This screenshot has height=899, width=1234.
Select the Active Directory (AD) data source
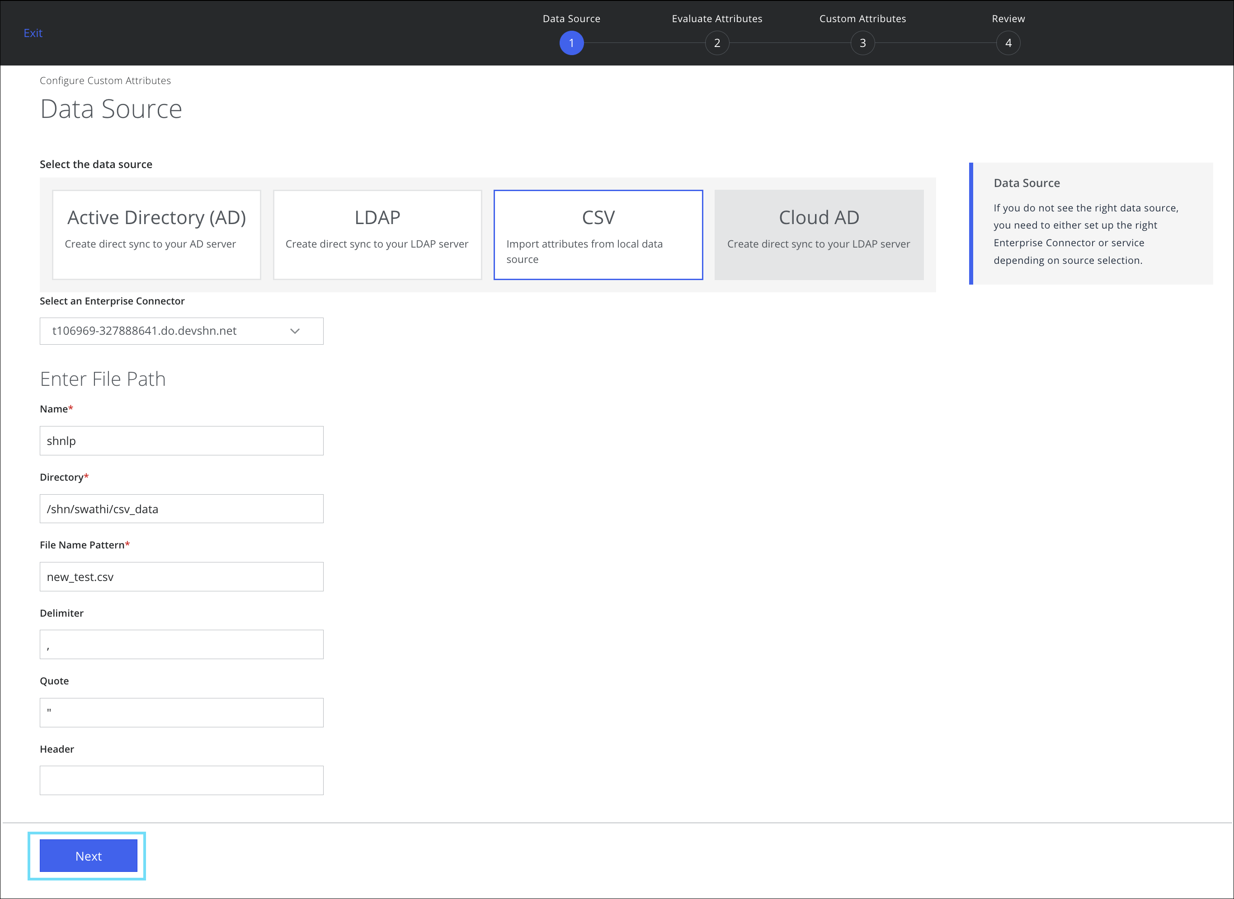156,234
